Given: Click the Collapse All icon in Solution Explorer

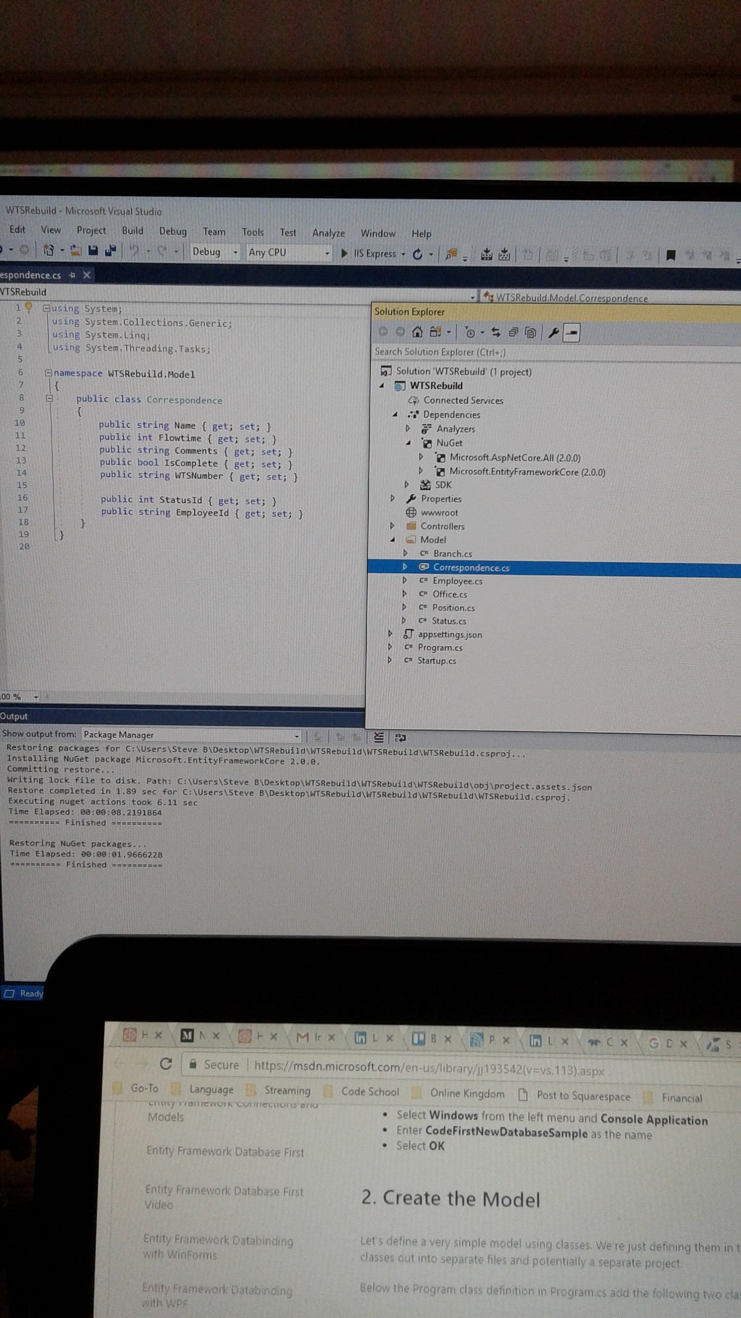Looking at the screenshot, I should 513,333.
